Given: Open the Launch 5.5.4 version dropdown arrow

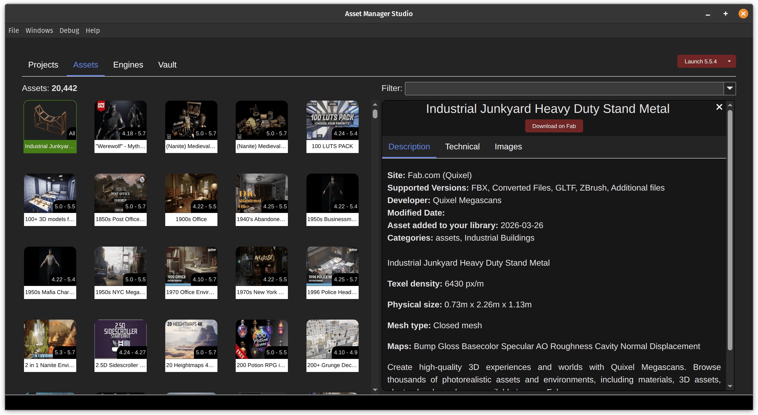Looking at the screenshot, I should [x=729, y=62].
